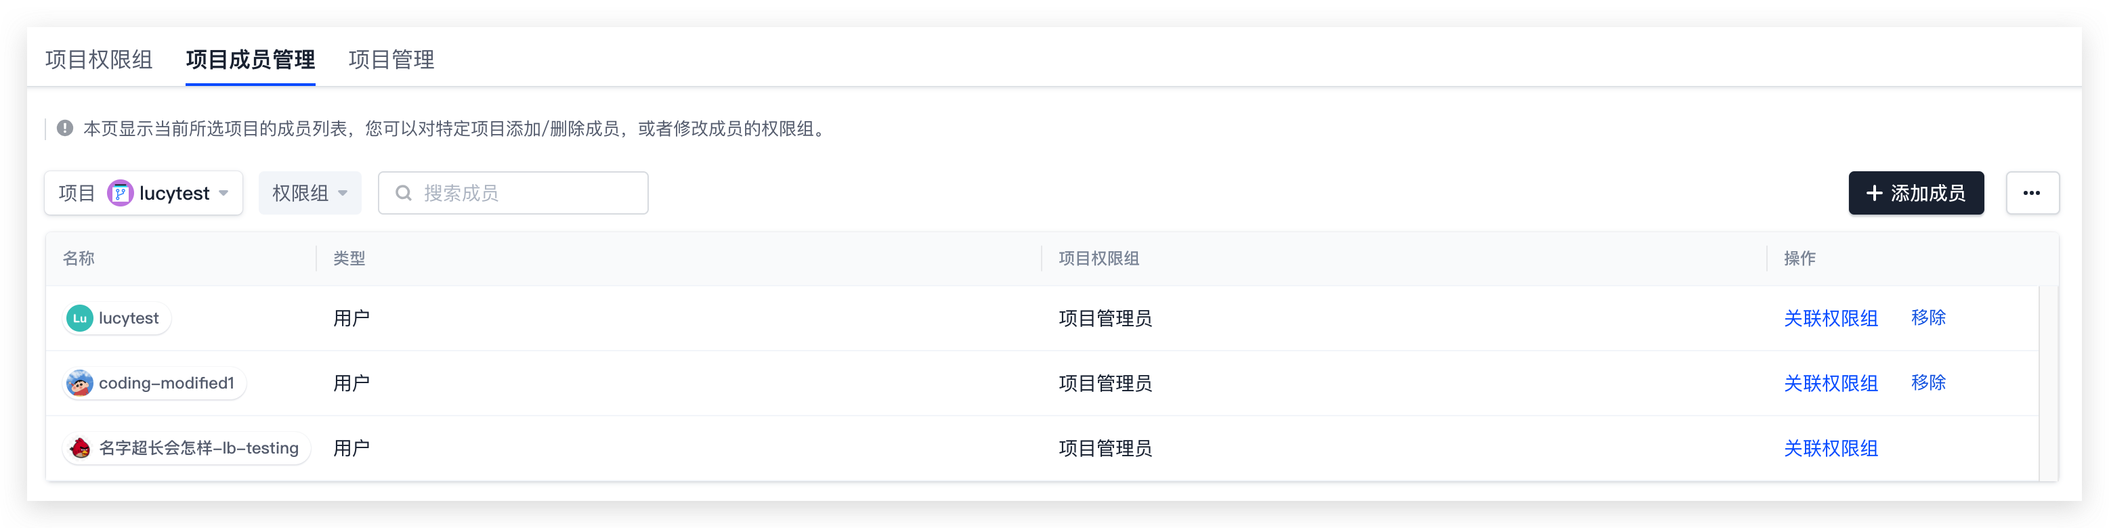
Task: Click the coding-modified1 user avatar
Action: [79, 383]
